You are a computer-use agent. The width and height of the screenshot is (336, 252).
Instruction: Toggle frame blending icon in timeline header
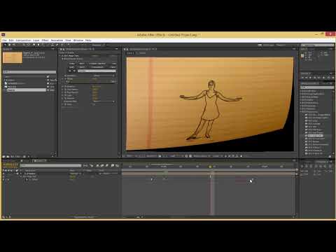(x=102, y=166)
